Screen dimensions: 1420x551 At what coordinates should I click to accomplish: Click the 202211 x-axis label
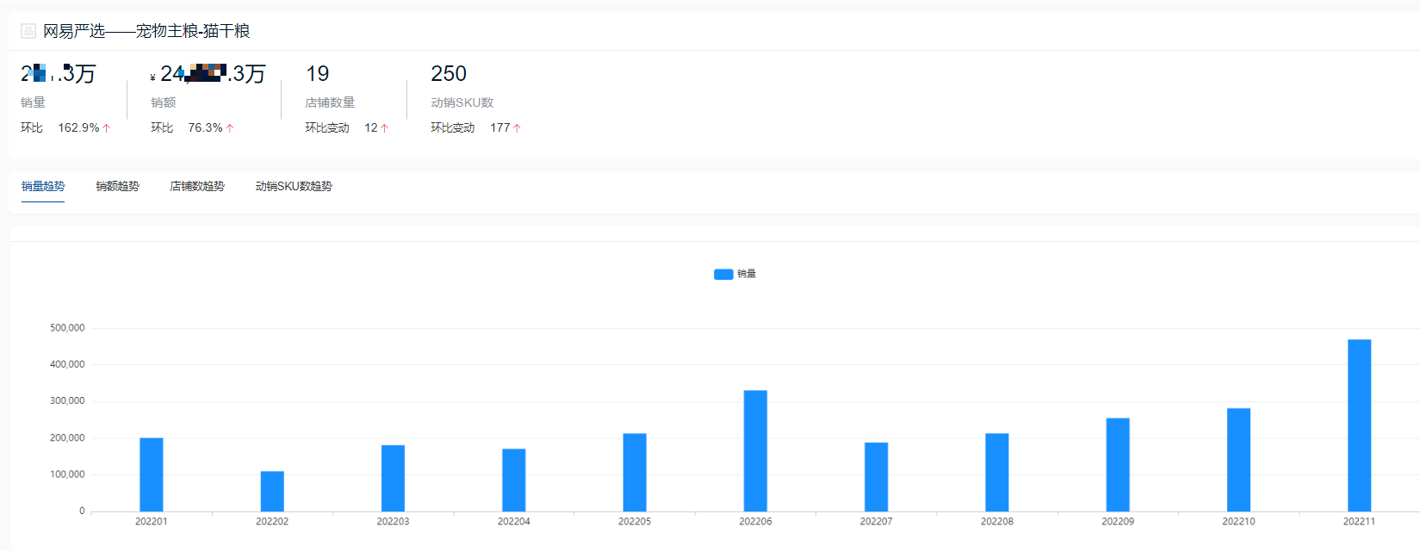1360,522
